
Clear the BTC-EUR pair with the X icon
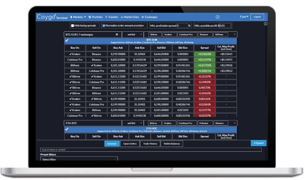coord(117,34)
